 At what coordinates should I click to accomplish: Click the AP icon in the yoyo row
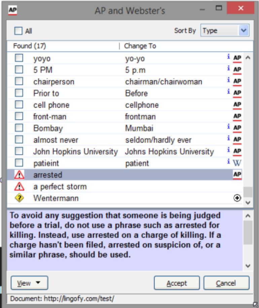click(237, 58)
